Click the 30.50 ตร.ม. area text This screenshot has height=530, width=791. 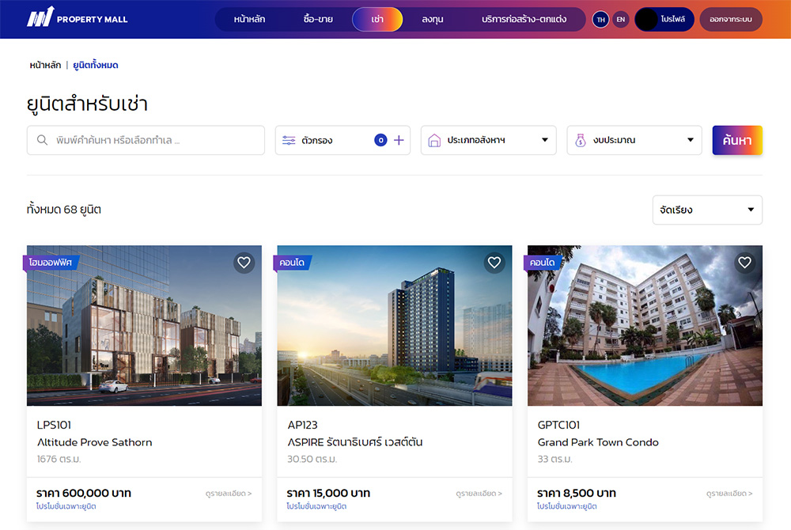312,459
